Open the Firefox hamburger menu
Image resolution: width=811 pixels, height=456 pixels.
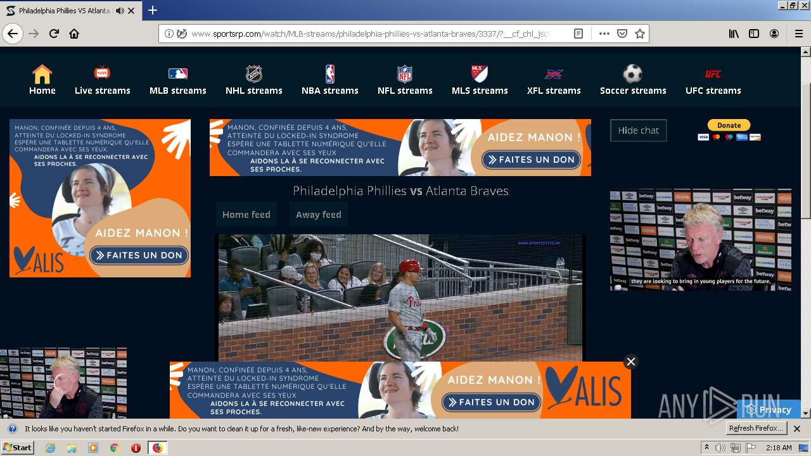tap(798, 34)
